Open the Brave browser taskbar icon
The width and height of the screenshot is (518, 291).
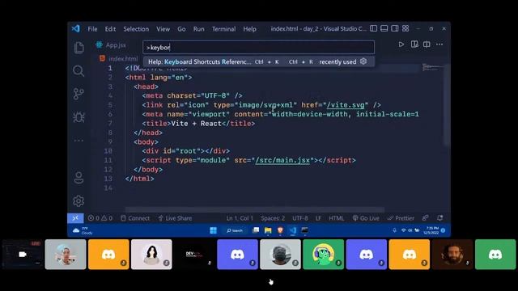tap(280, 230)
